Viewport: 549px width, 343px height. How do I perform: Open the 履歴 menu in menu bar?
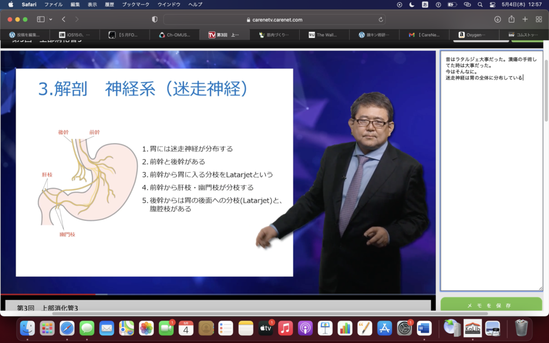click(110, 4)
